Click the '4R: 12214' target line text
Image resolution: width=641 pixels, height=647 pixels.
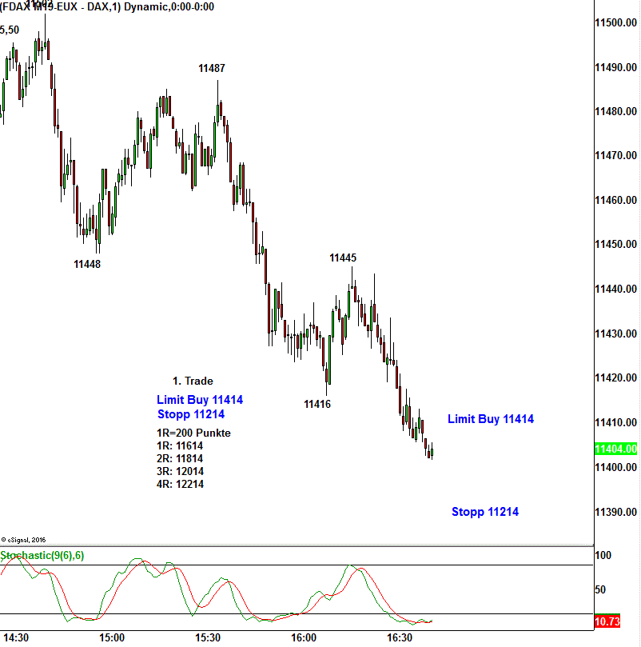[180, 485]
